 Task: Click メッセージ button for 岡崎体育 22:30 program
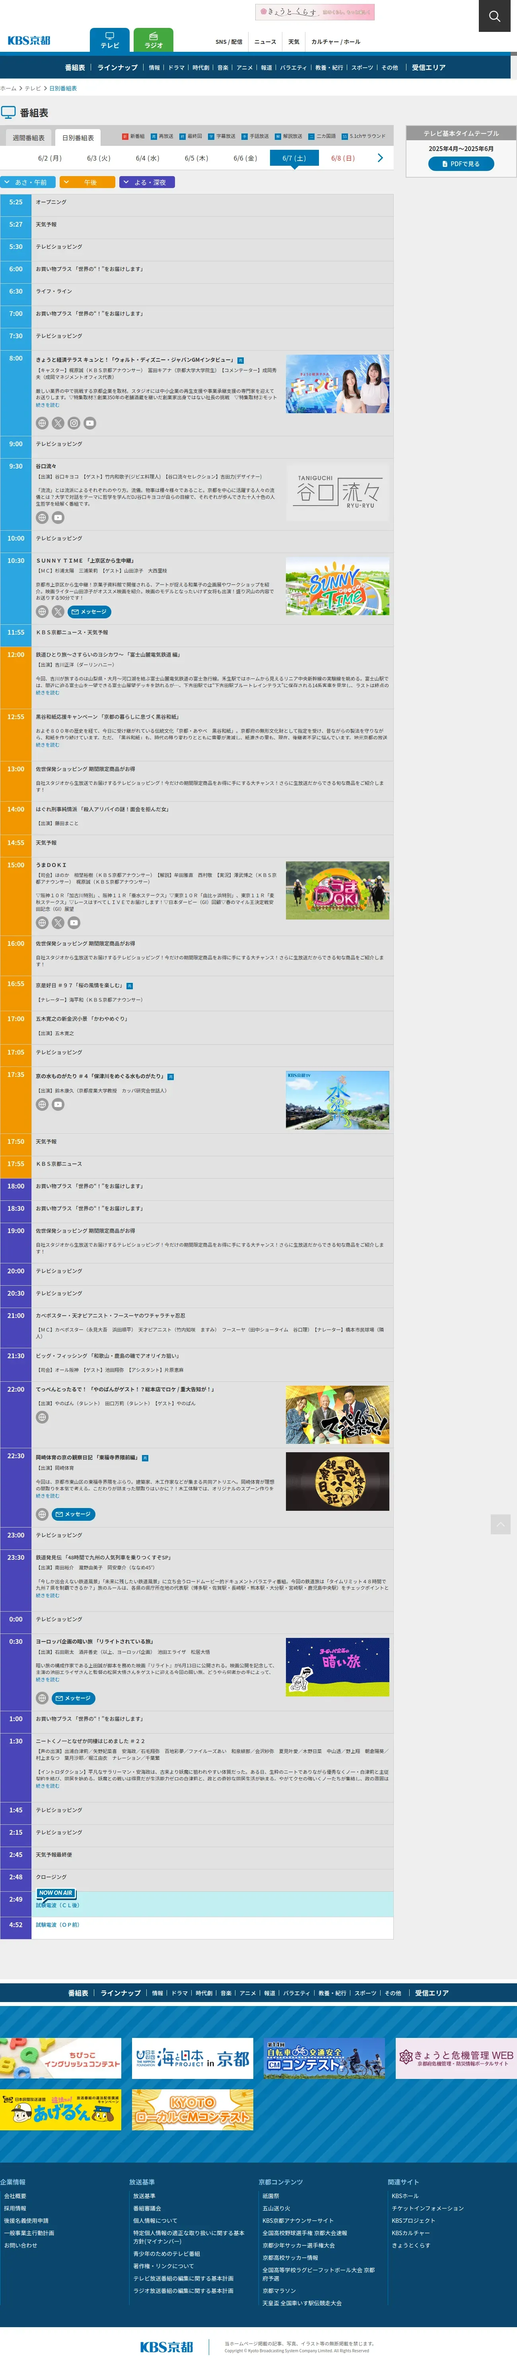(x=73, y=1514)
